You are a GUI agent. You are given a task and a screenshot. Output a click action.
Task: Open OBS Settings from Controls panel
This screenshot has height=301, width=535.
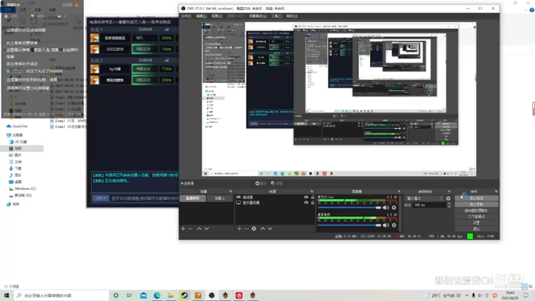click(x=476, y=223)
